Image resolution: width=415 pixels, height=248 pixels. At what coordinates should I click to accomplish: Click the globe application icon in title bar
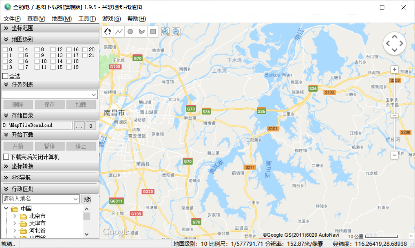(7, 7)
